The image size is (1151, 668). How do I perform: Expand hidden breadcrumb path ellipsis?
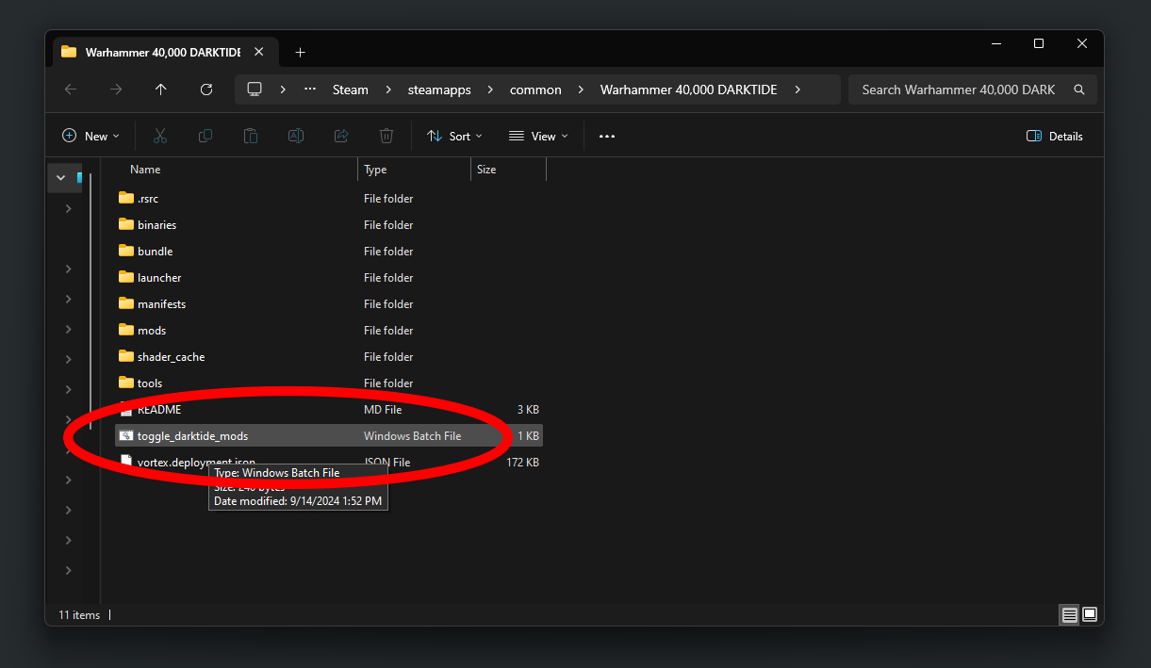[x=309, y=90]
